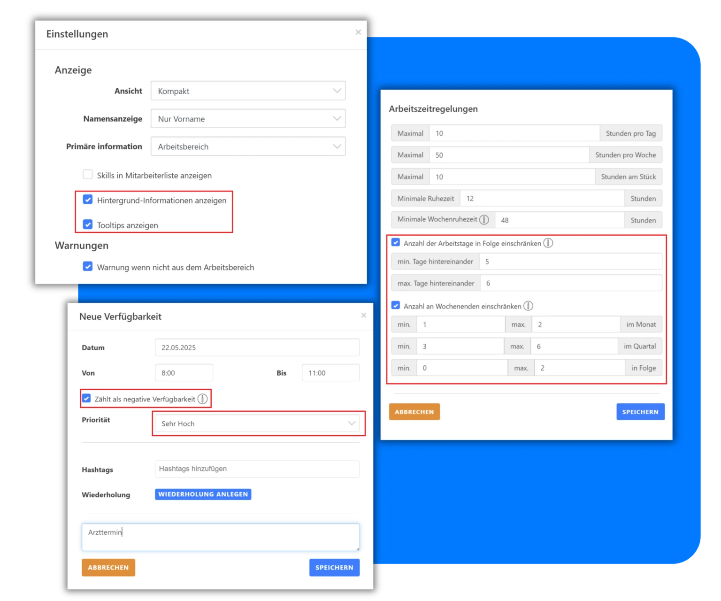The image size is (721, 601).
Task: Click Abbrechen in Neue Verfügbarkeit dialog
Action: (108, 567)
